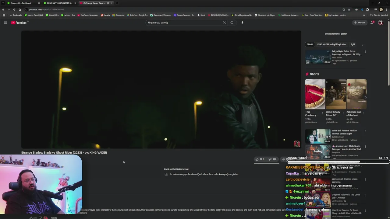Open the KING VADER video title text
The image size is (390, 219).
(x=64, y=153)
